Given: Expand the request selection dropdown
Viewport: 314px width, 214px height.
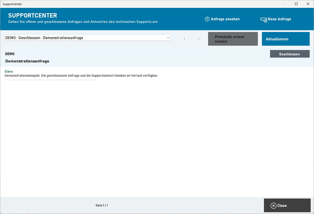Looking at the screenshot, I should coord(87,38).
